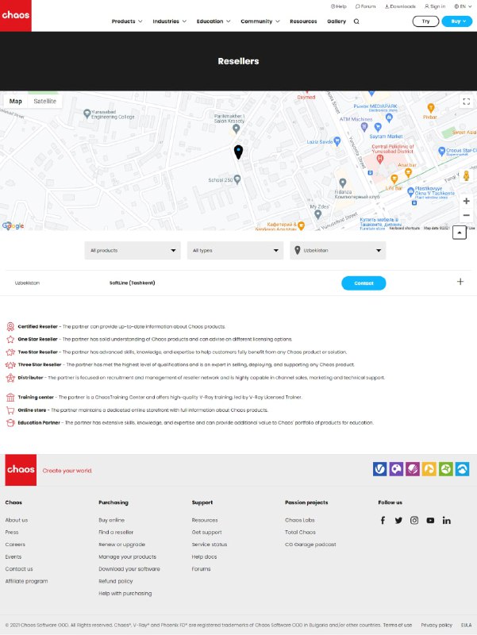
Task: Open the Community menu
Action: click(260, 21)
